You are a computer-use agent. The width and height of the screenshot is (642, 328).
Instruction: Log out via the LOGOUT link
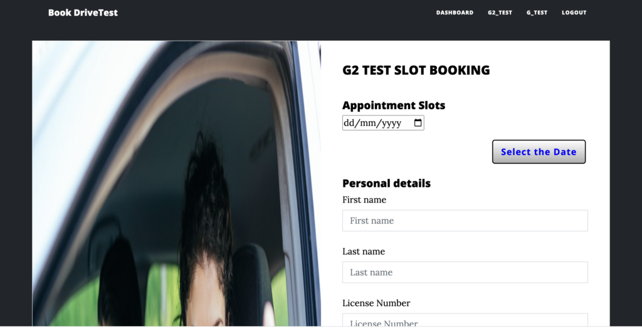(574, 13)
